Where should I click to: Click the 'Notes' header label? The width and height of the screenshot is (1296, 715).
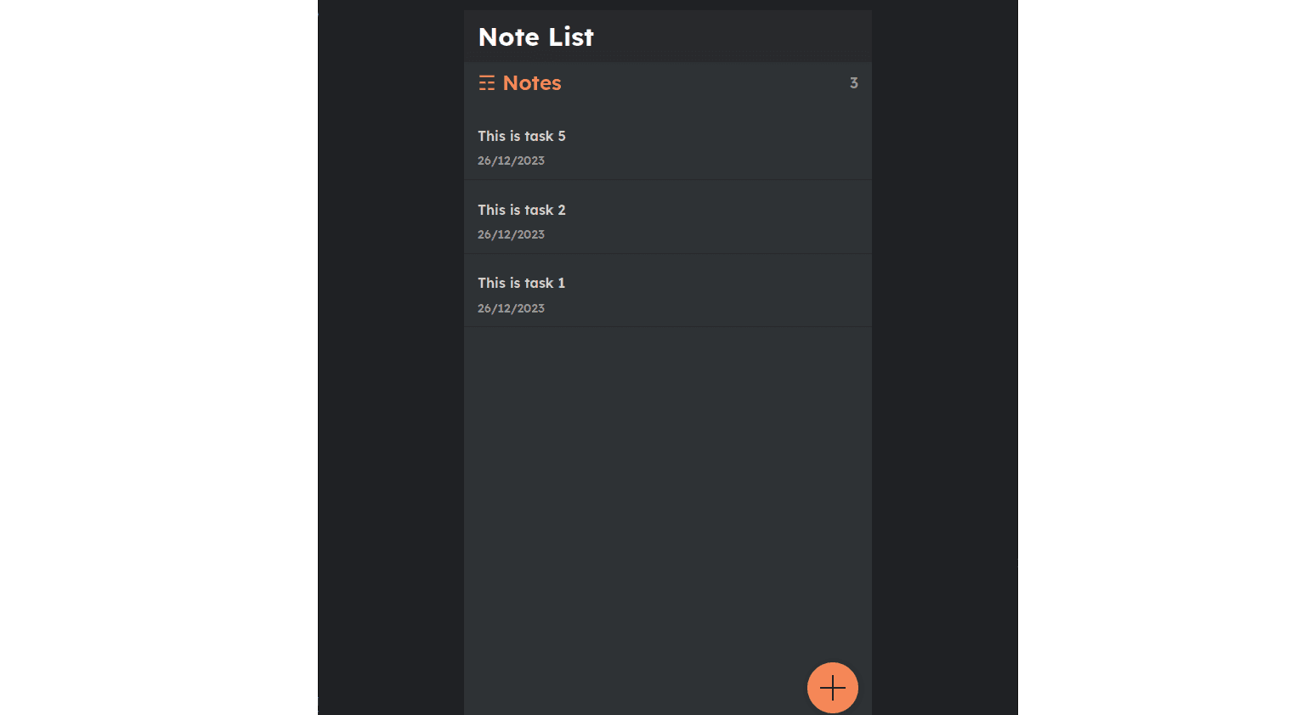[531, 82]
